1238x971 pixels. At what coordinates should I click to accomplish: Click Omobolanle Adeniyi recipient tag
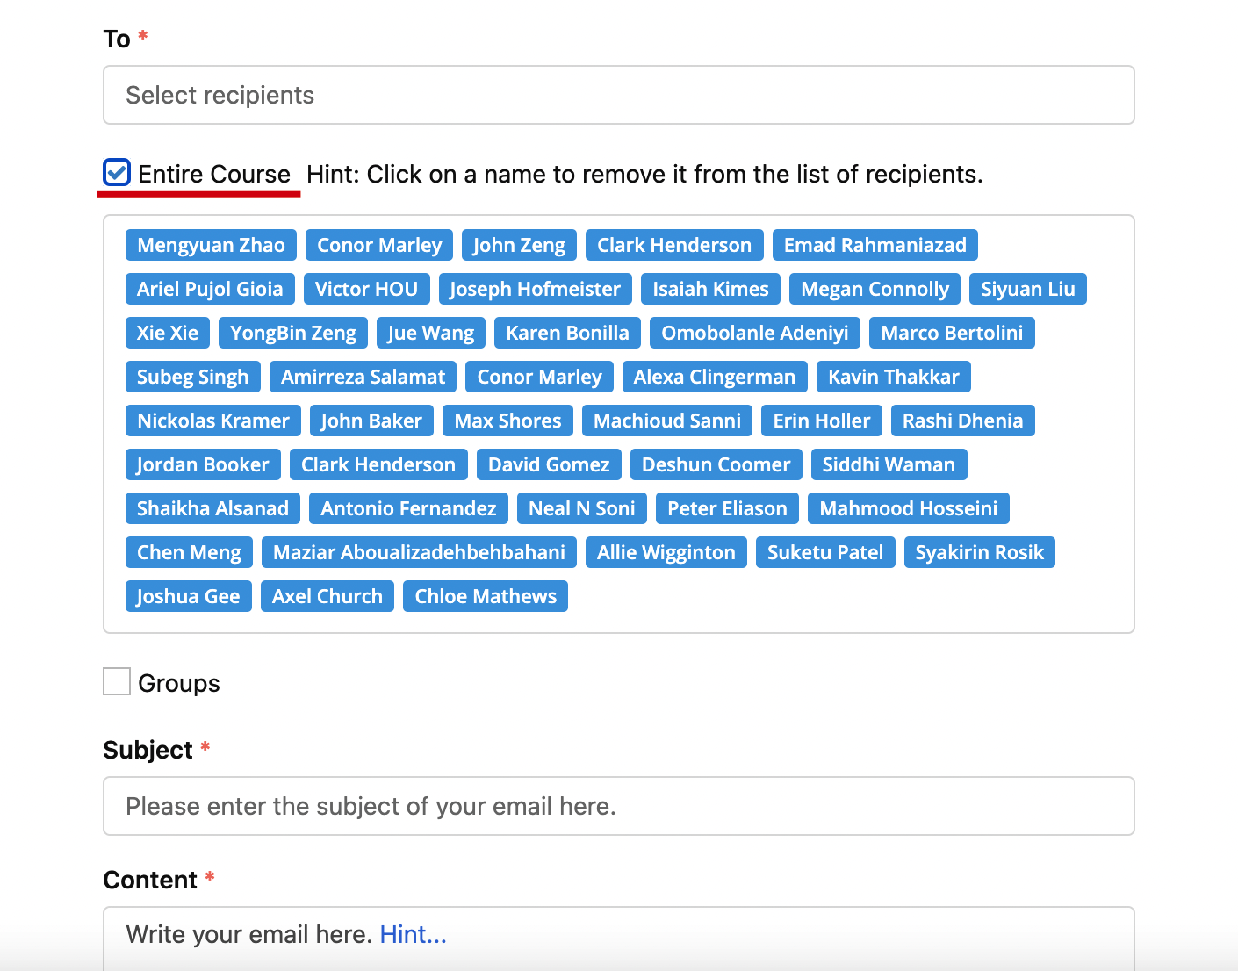(x=755, y=333)
